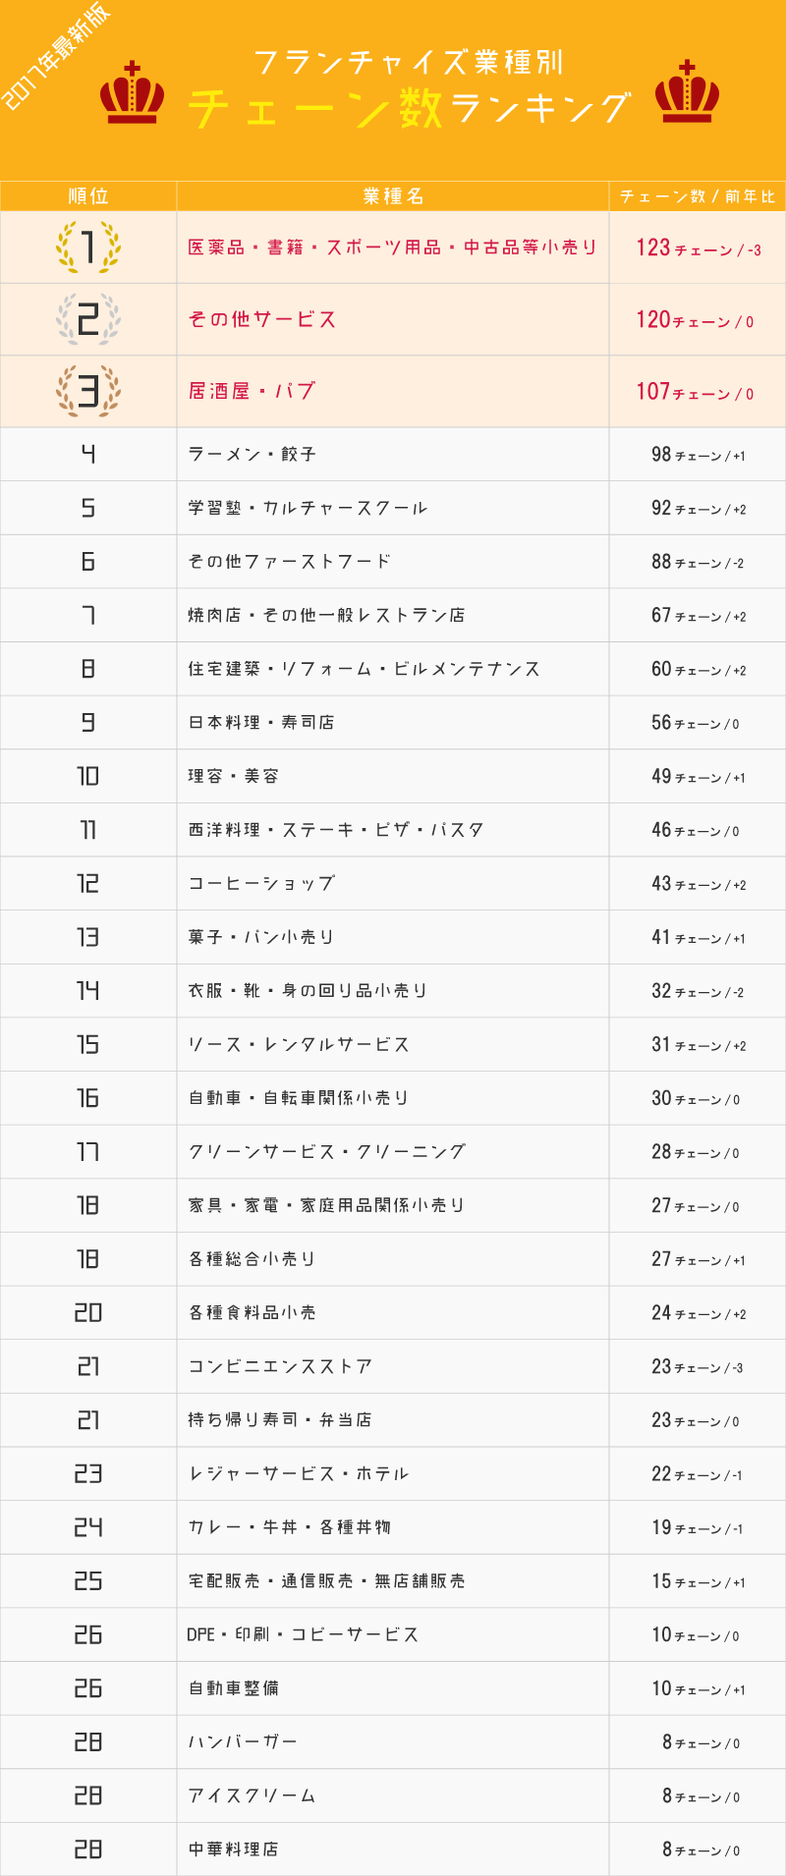The height and width of the screenshot is (1876, 786).
Task: Select the 居酒屋・パブ industry name
Action: [x=252, y=391]
